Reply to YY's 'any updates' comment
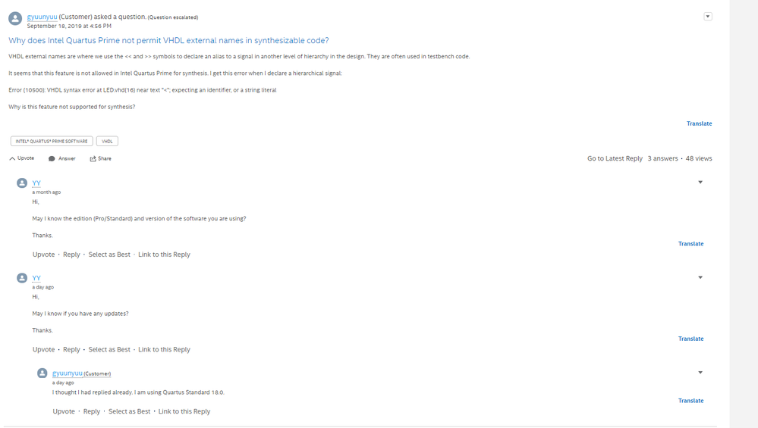 [71, 349]
